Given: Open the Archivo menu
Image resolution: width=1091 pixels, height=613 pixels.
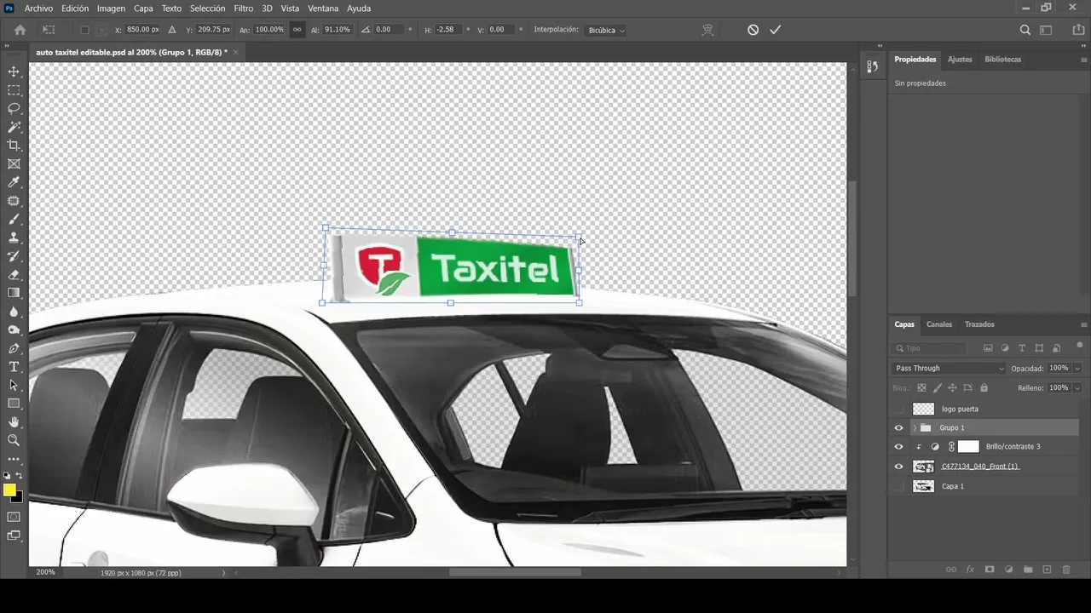Looking at the screenshot, I should 38,9.
